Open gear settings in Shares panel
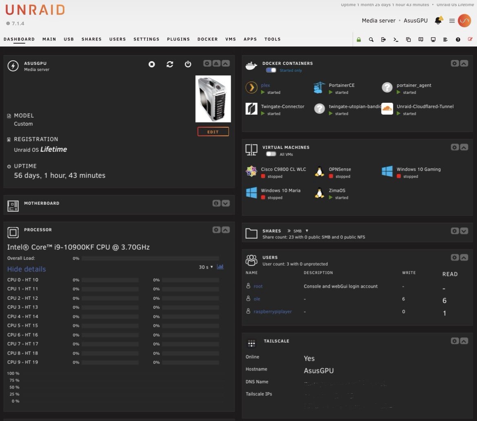Image resolution: width=477 pixels, height=421 pixels. click(x=455, y=231)
